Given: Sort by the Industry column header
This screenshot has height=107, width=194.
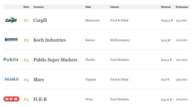Looking at the screenshot, I should (x=115, y=7).
